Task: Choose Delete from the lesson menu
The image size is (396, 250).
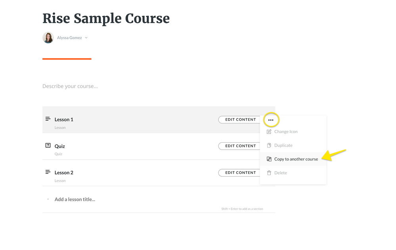Action: coord(281,173)
